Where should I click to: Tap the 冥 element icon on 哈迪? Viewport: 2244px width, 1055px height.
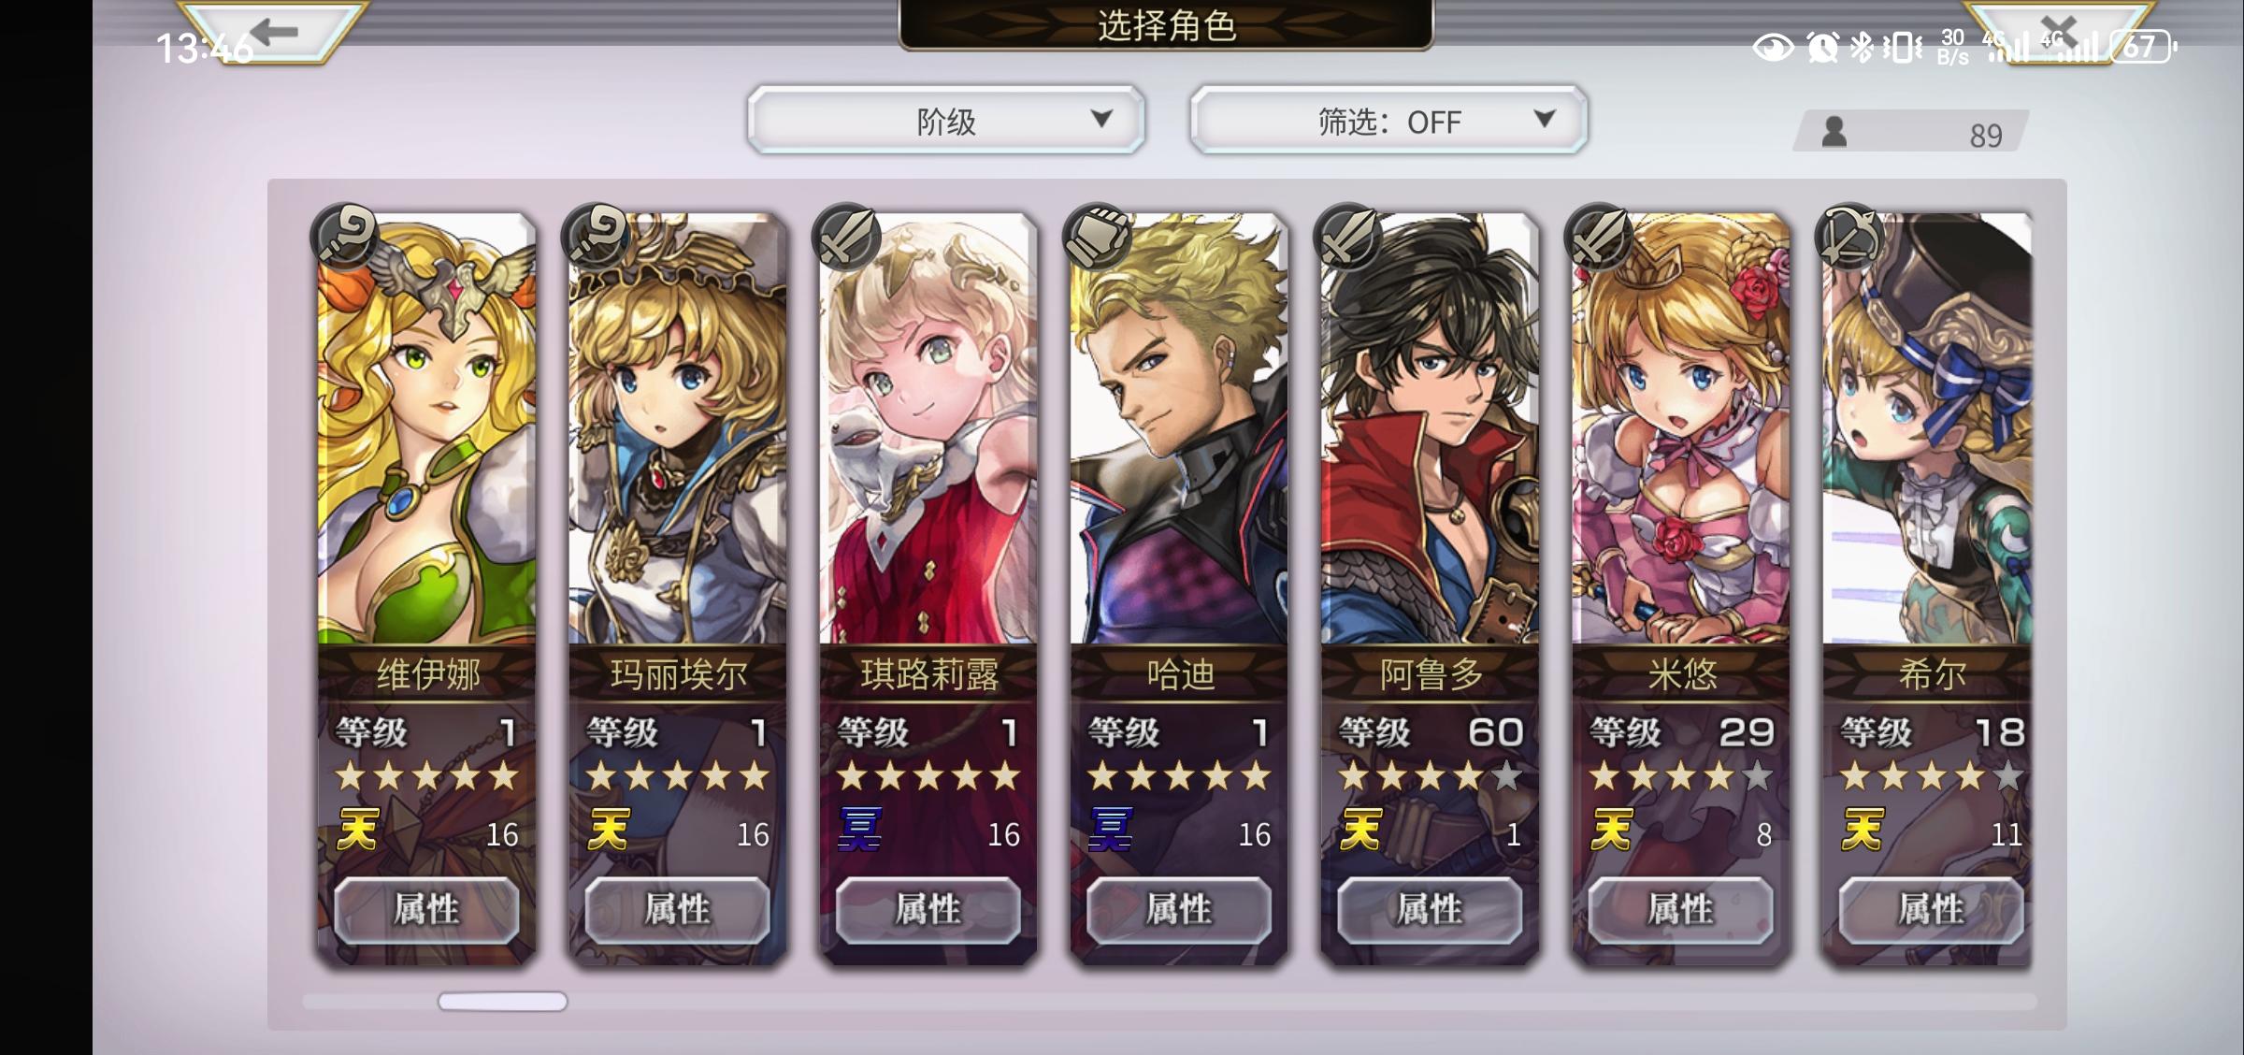coord(1112,830)
